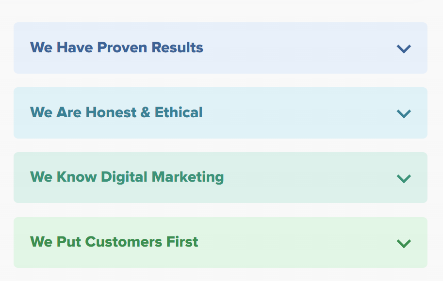
Task: Click empty space inside the Digital Marketing panel
Action: pyautogui.click(x=311, y=177)
